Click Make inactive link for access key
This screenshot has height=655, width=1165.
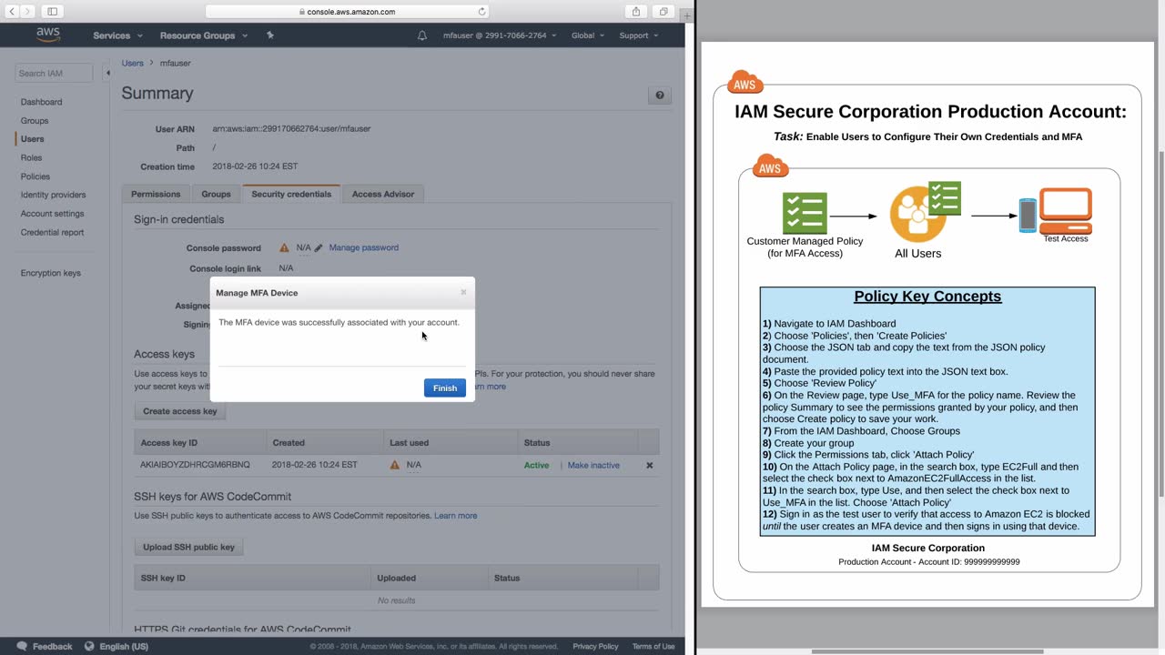(593, 465)
